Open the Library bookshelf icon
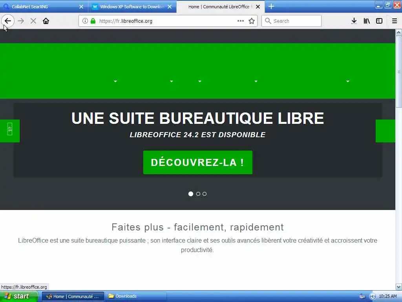The width and height of the screenshot is (402, 302). pyautogui.click(x=367, y=21)
